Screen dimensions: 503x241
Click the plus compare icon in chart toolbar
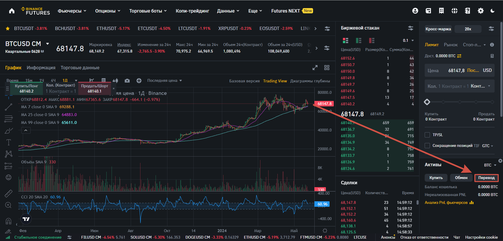click(x=139, y=81)
